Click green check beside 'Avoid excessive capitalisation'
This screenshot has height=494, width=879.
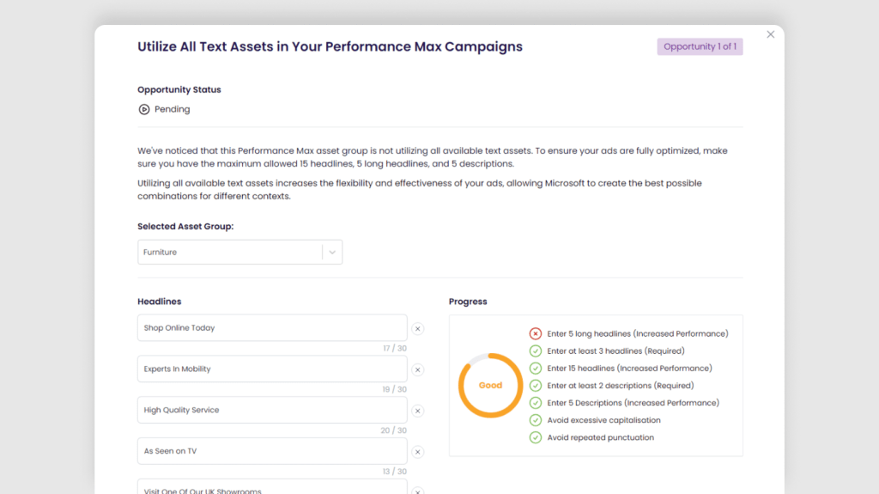click(x=536, y=420)
